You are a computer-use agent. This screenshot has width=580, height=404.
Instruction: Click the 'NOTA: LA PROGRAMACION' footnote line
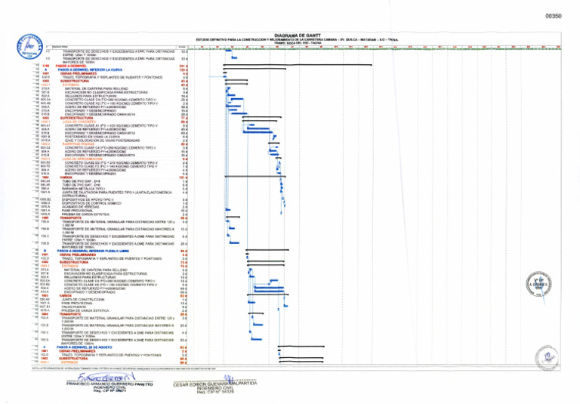point(124,369)
